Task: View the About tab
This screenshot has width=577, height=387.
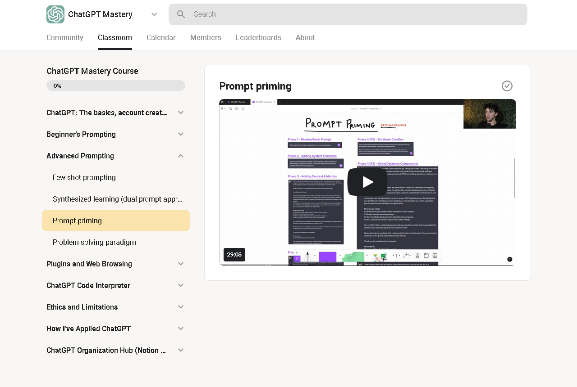Action: click(305, 38)
